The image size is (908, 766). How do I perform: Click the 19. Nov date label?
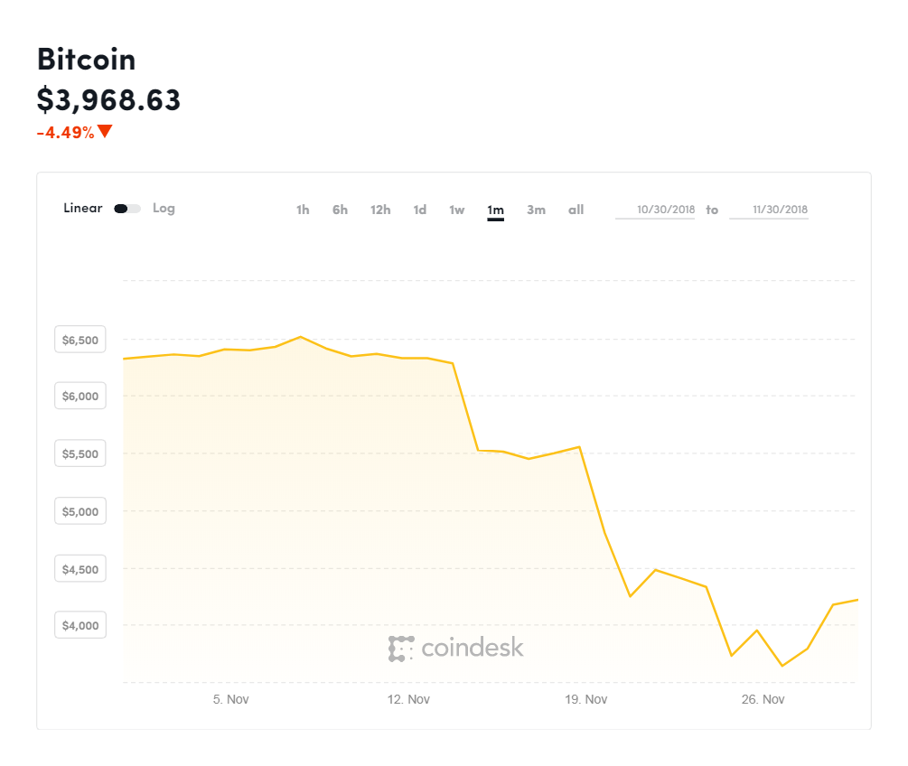pos(585,698)
